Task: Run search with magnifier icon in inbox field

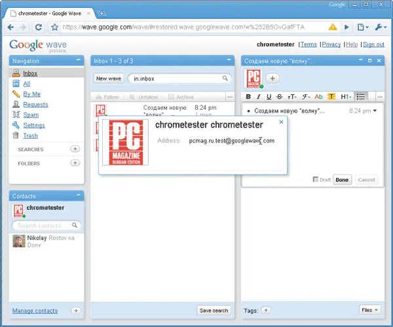Action: click(225, 78)
